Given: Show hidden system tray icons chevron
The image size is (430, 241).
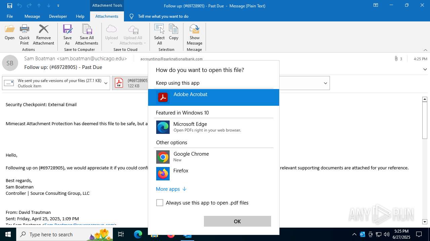Looking at the screenshot, I should 354,234.
